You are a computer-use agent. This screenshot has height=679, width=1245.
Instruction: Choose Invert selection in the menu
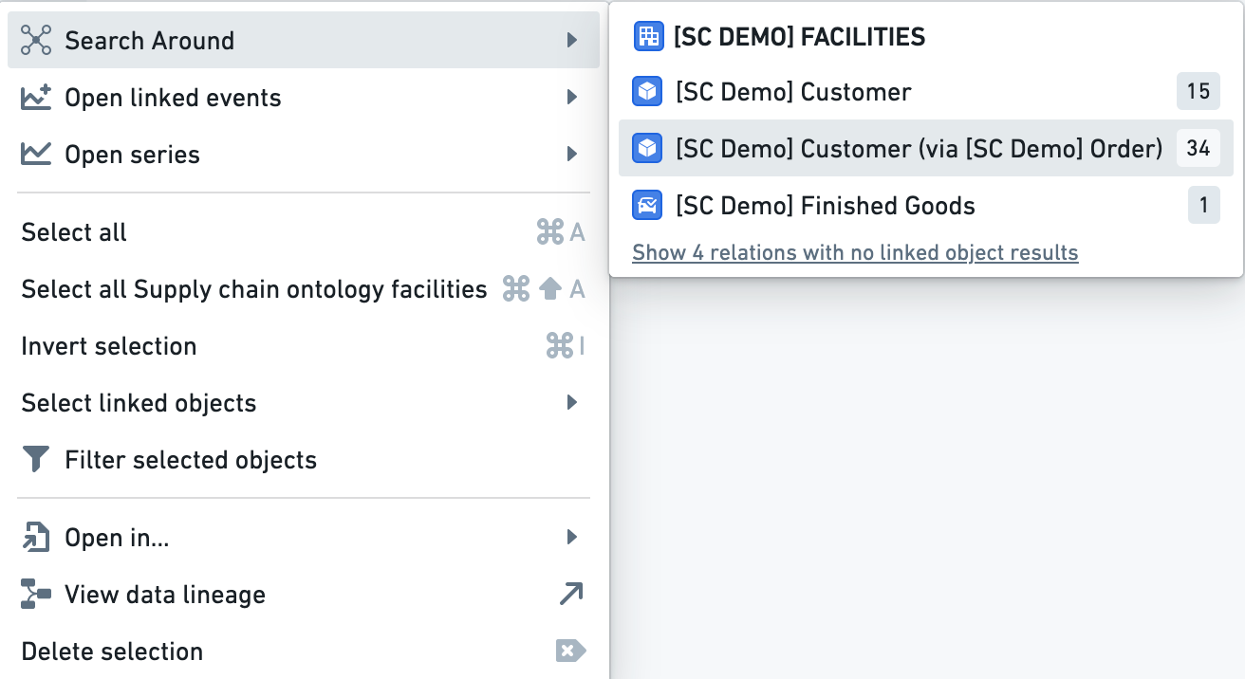click(304, 346)
